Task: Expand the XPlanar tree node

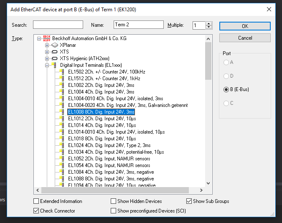Action: (47, 46)
